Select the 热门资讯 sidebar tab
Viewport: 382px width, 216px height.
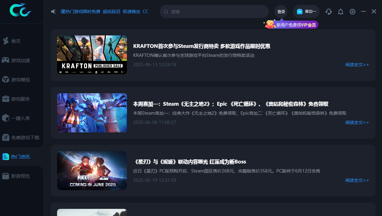[x=21, y=157]
